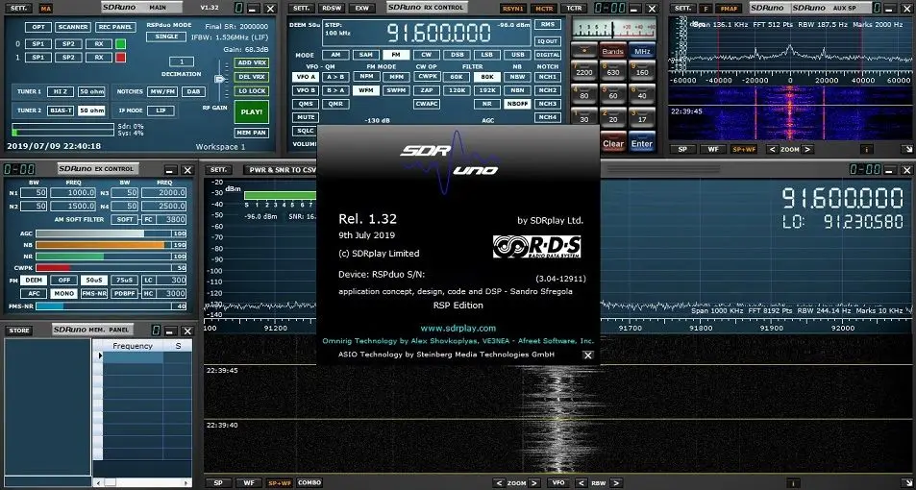Click the Enter key on the keypad
Screen dimensions: 916x490
coord(641,143)
